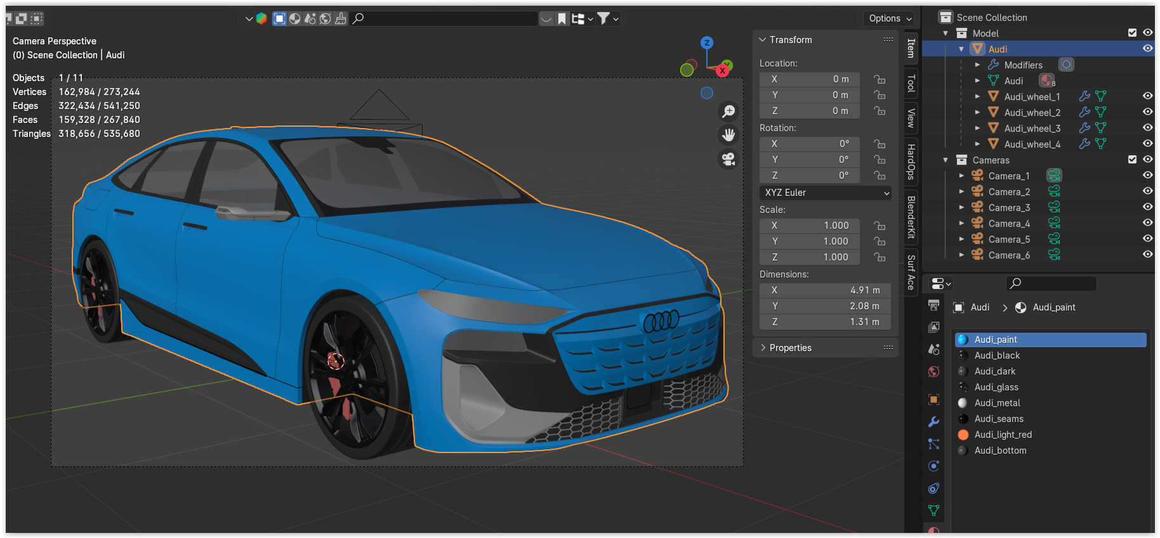This screenshot has width=1160, height=538.
Task: Toggle camera view gizmo button
Action: pos(728,159)
